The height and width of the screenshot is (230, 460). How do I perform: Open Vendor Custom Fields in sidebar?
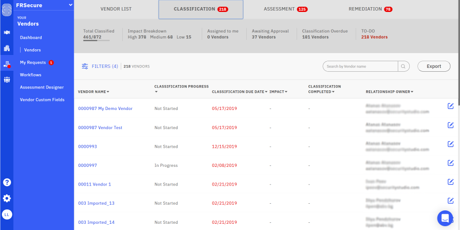coord(42,100)
